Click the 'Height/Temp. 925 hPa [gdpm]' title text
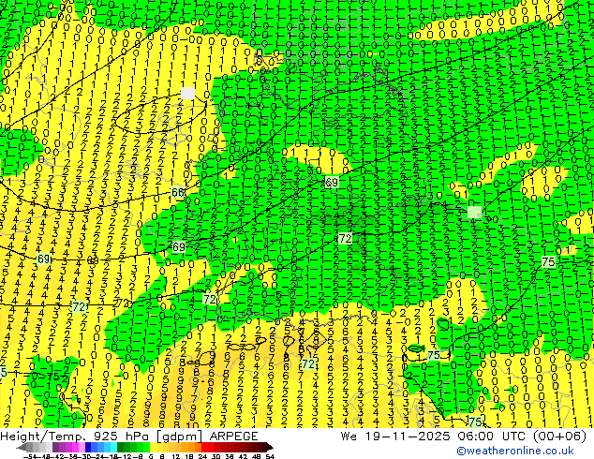 101,437
